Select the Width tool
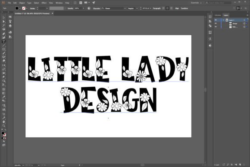Screen dimensions: 250x167 click(x=3, y=73)
